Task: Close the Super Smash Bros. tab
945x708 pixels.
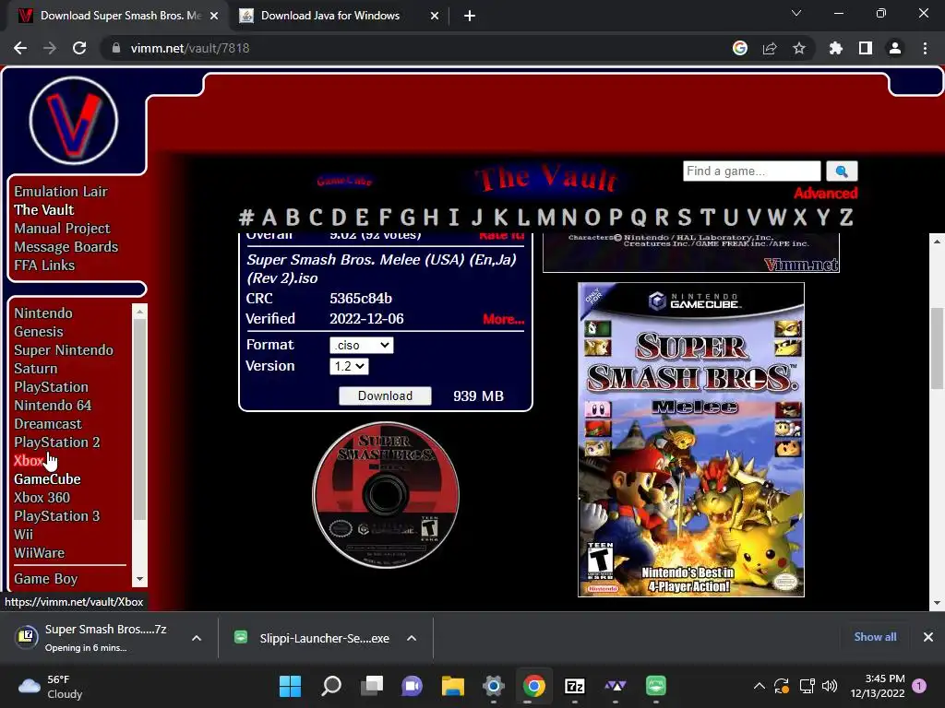Action: click(214, 16)
